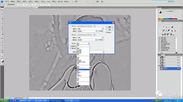The image size is (183, 102).
Task: Click the foreground color swatch in toolbox
Action: [2, 60]
